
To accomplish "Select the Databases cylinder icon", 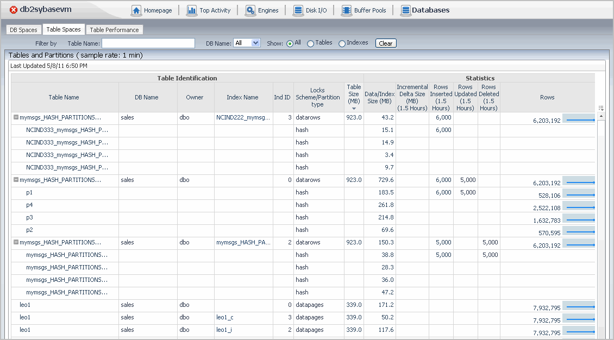I will [405, 10].
